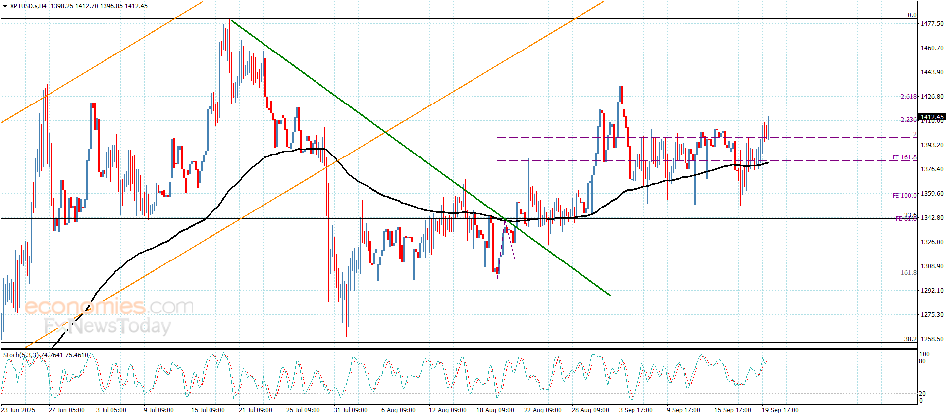Viewport: 949px width, 416px height.
Task: Click the 25 Jul 09:00 time label
Action: point(303,410)
